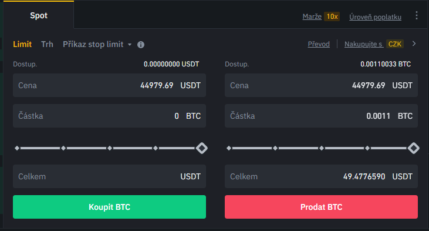Click the sell-side Celkem USDT total field
Viewport: 429px width, 231px height.
click(x=321, y=176)
